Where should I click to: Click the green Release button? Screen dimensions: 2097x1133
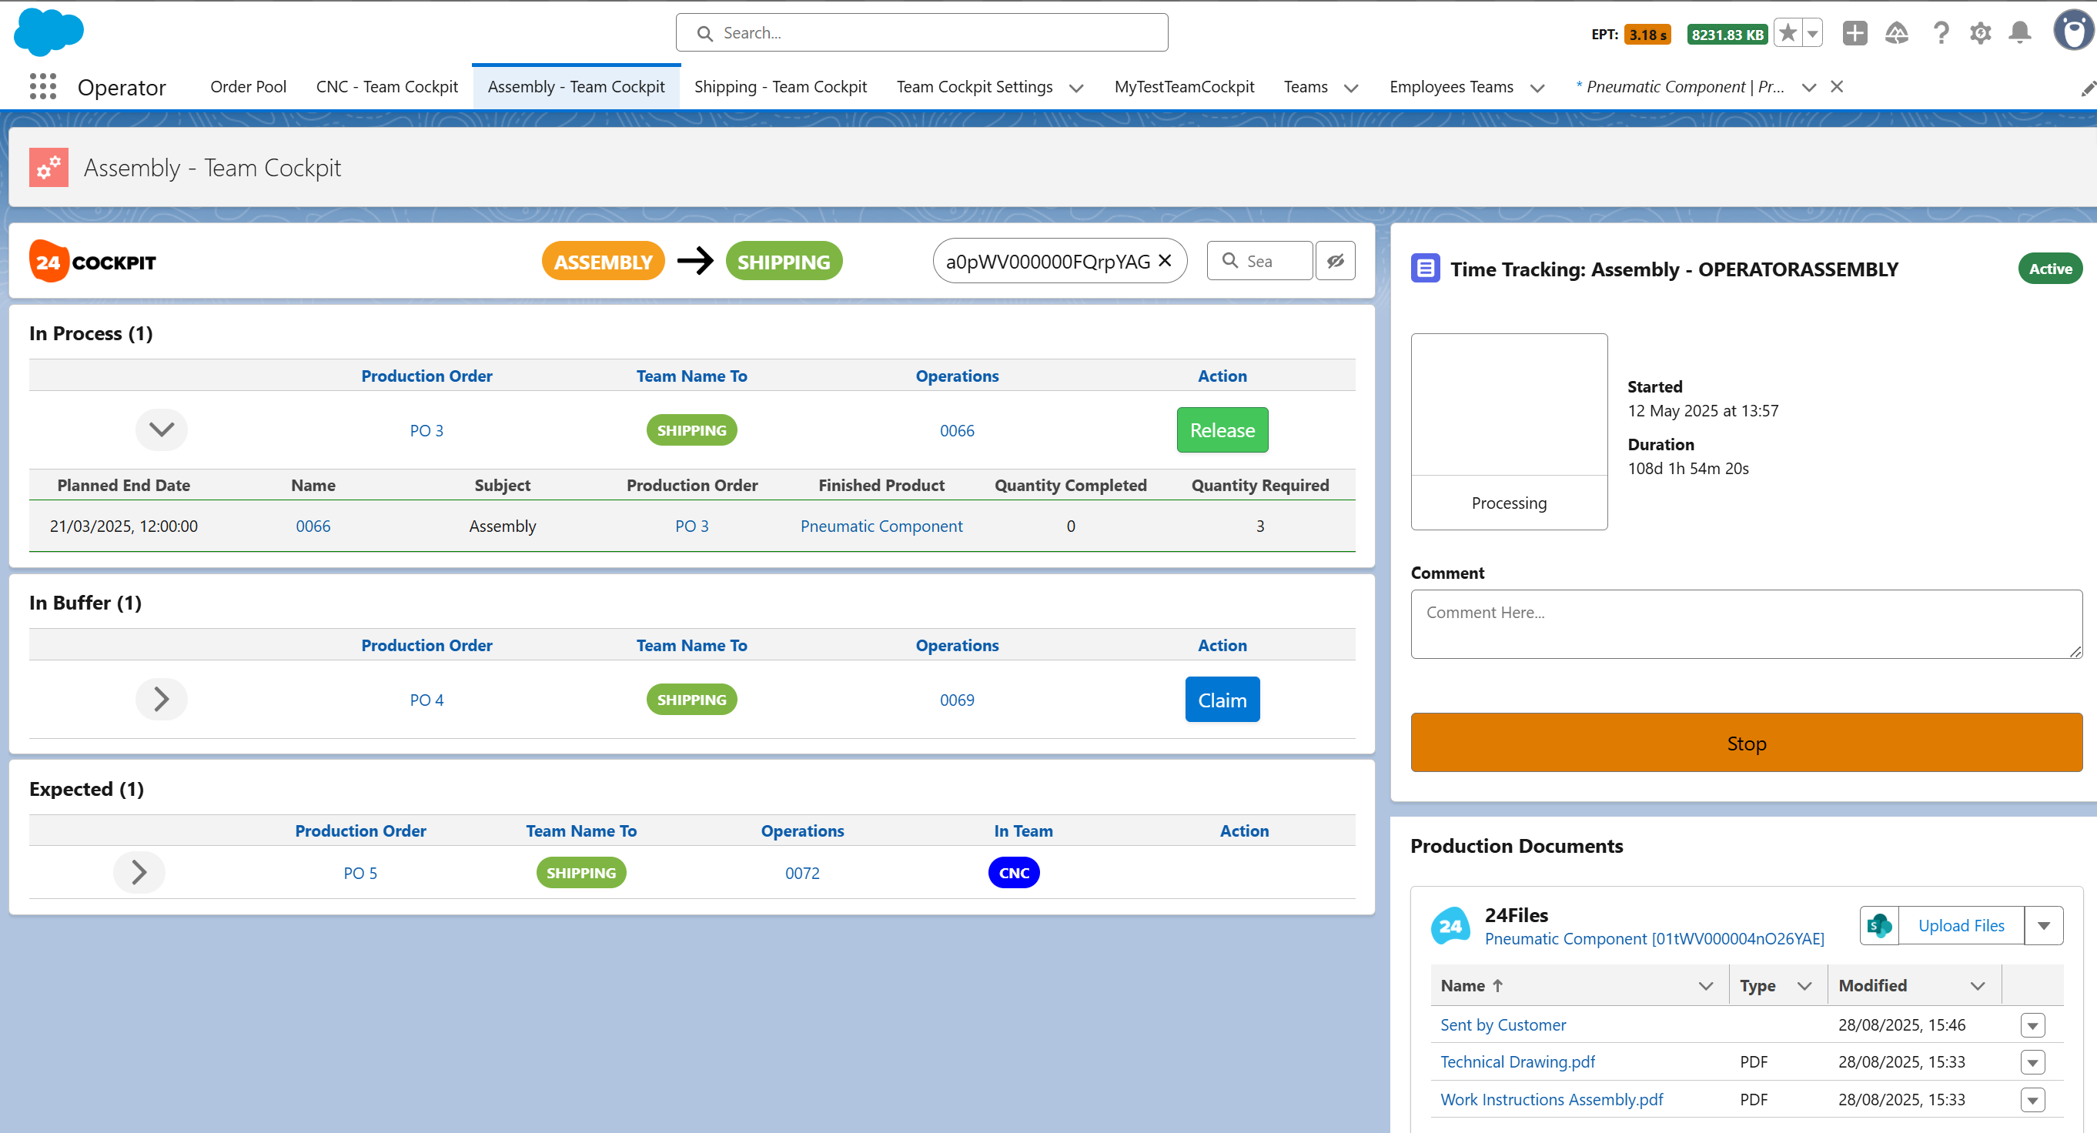(x=1222, y=429)
